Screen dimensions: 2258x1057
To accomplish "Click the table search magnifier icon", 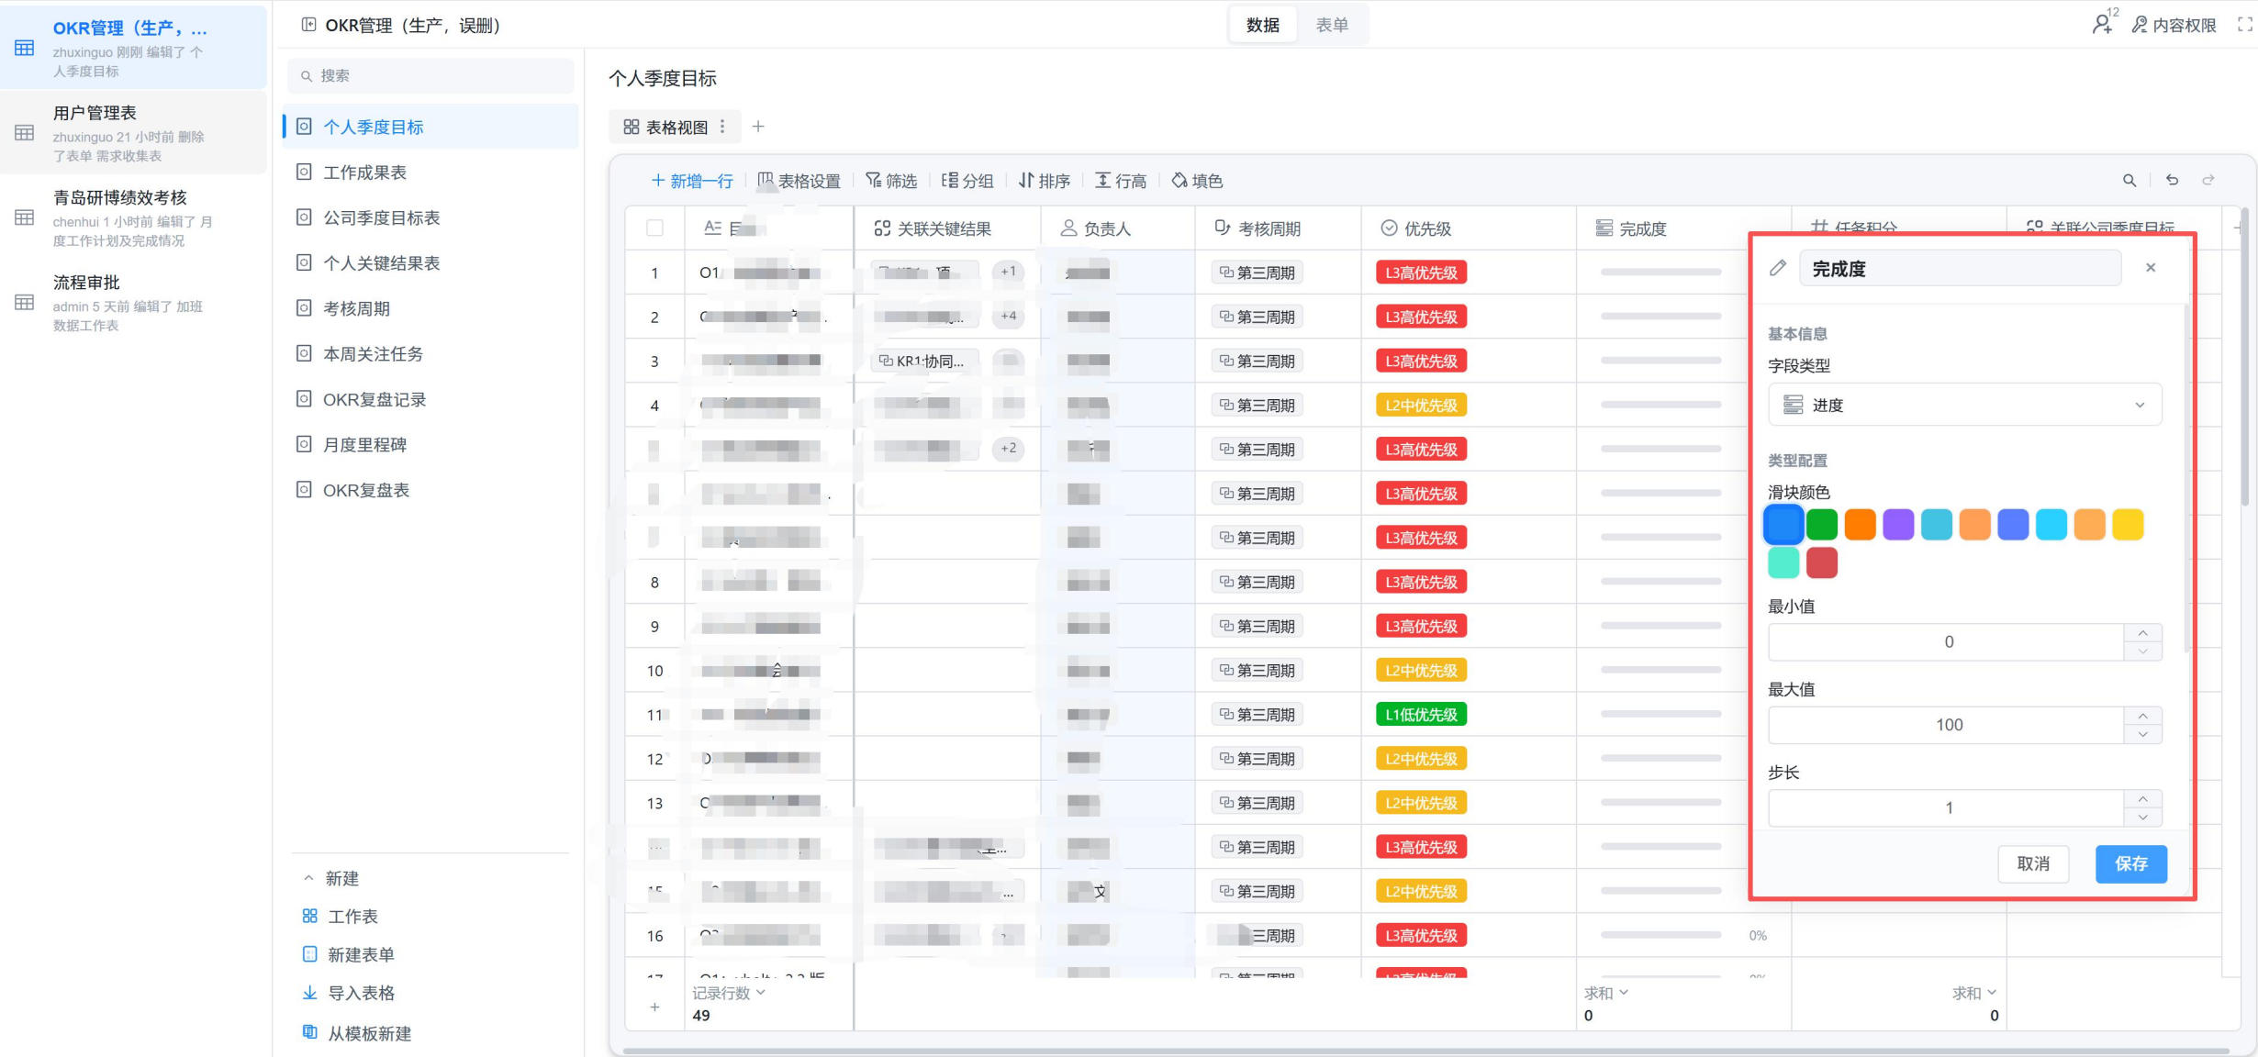I will click(2129, 181).
